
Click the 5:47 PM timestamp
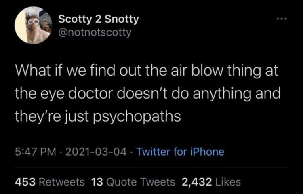pyautogui.click(x=36, y=152)
